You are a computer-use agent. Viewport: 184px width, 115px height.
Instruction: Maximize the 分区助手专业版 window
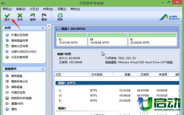click(169, 2)
